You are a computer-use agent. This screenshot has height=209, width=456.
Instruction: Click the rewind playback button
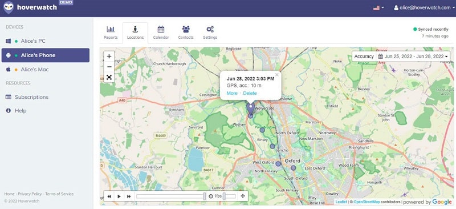click(x=109, y=196)
